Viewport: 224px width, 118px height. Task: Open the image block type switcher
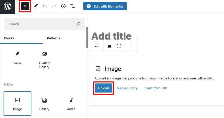click(x=97, y=46)
